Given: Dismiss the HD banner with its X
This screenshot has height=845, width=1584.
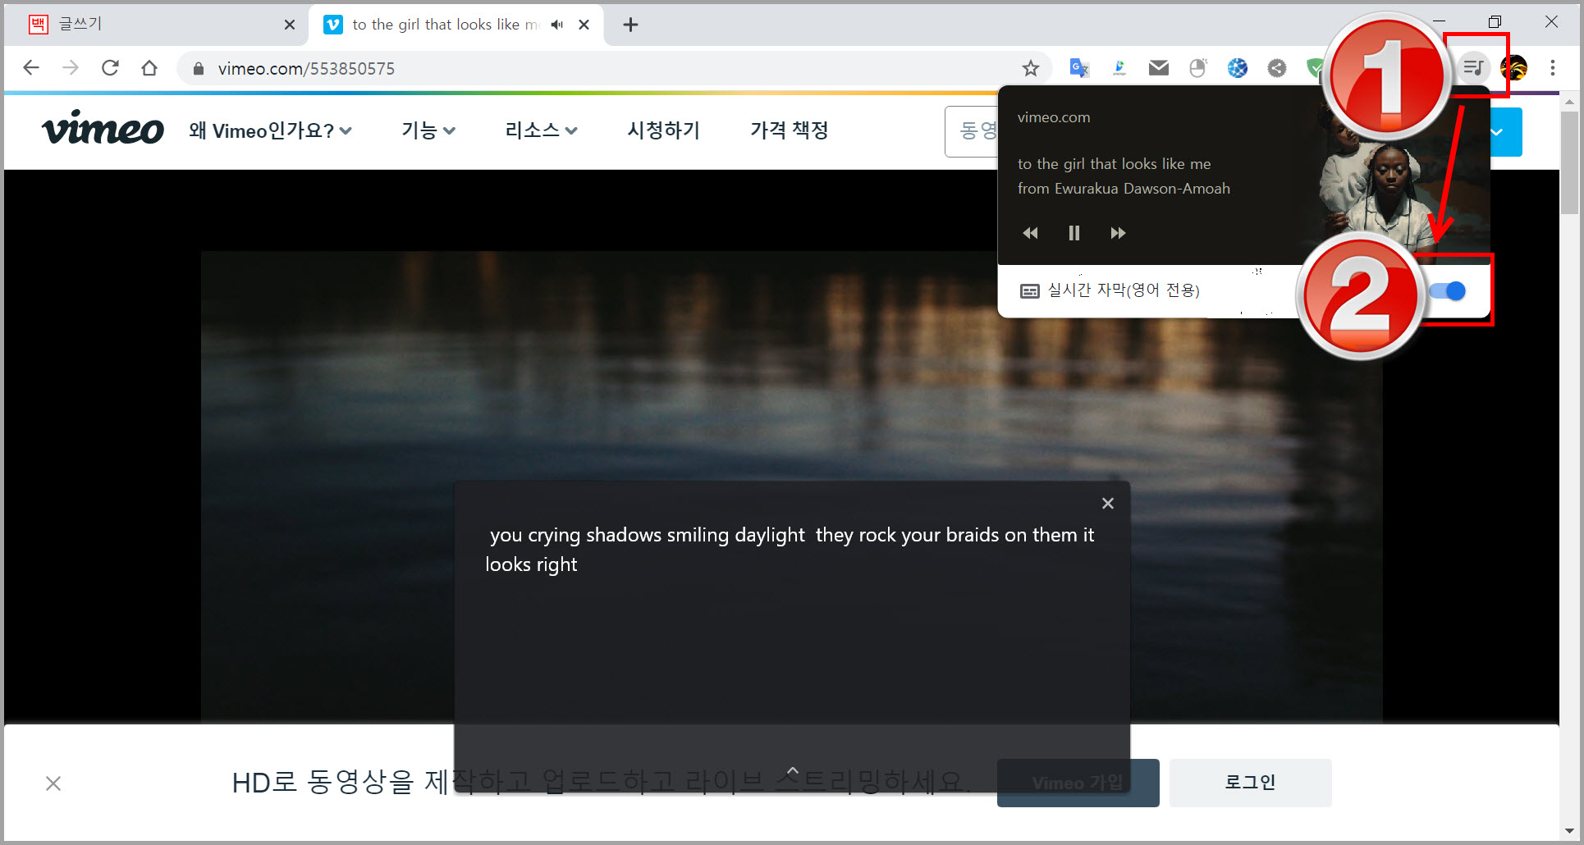Looking at the screenshot, I should (x=53, y=783).
